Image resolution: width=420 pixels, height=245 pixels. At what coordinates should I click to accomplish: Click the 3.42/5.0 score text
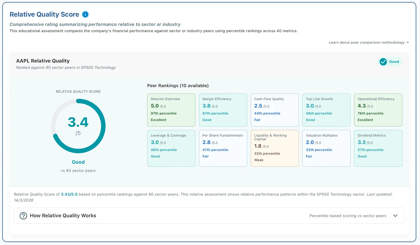[x=69, y=194]
